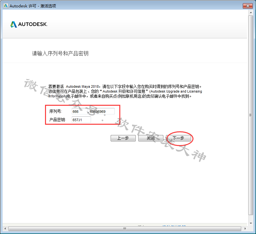Click the horizontal scrollbar right arrow
Screen dimensions: 256x234
[x=245, y=229]
